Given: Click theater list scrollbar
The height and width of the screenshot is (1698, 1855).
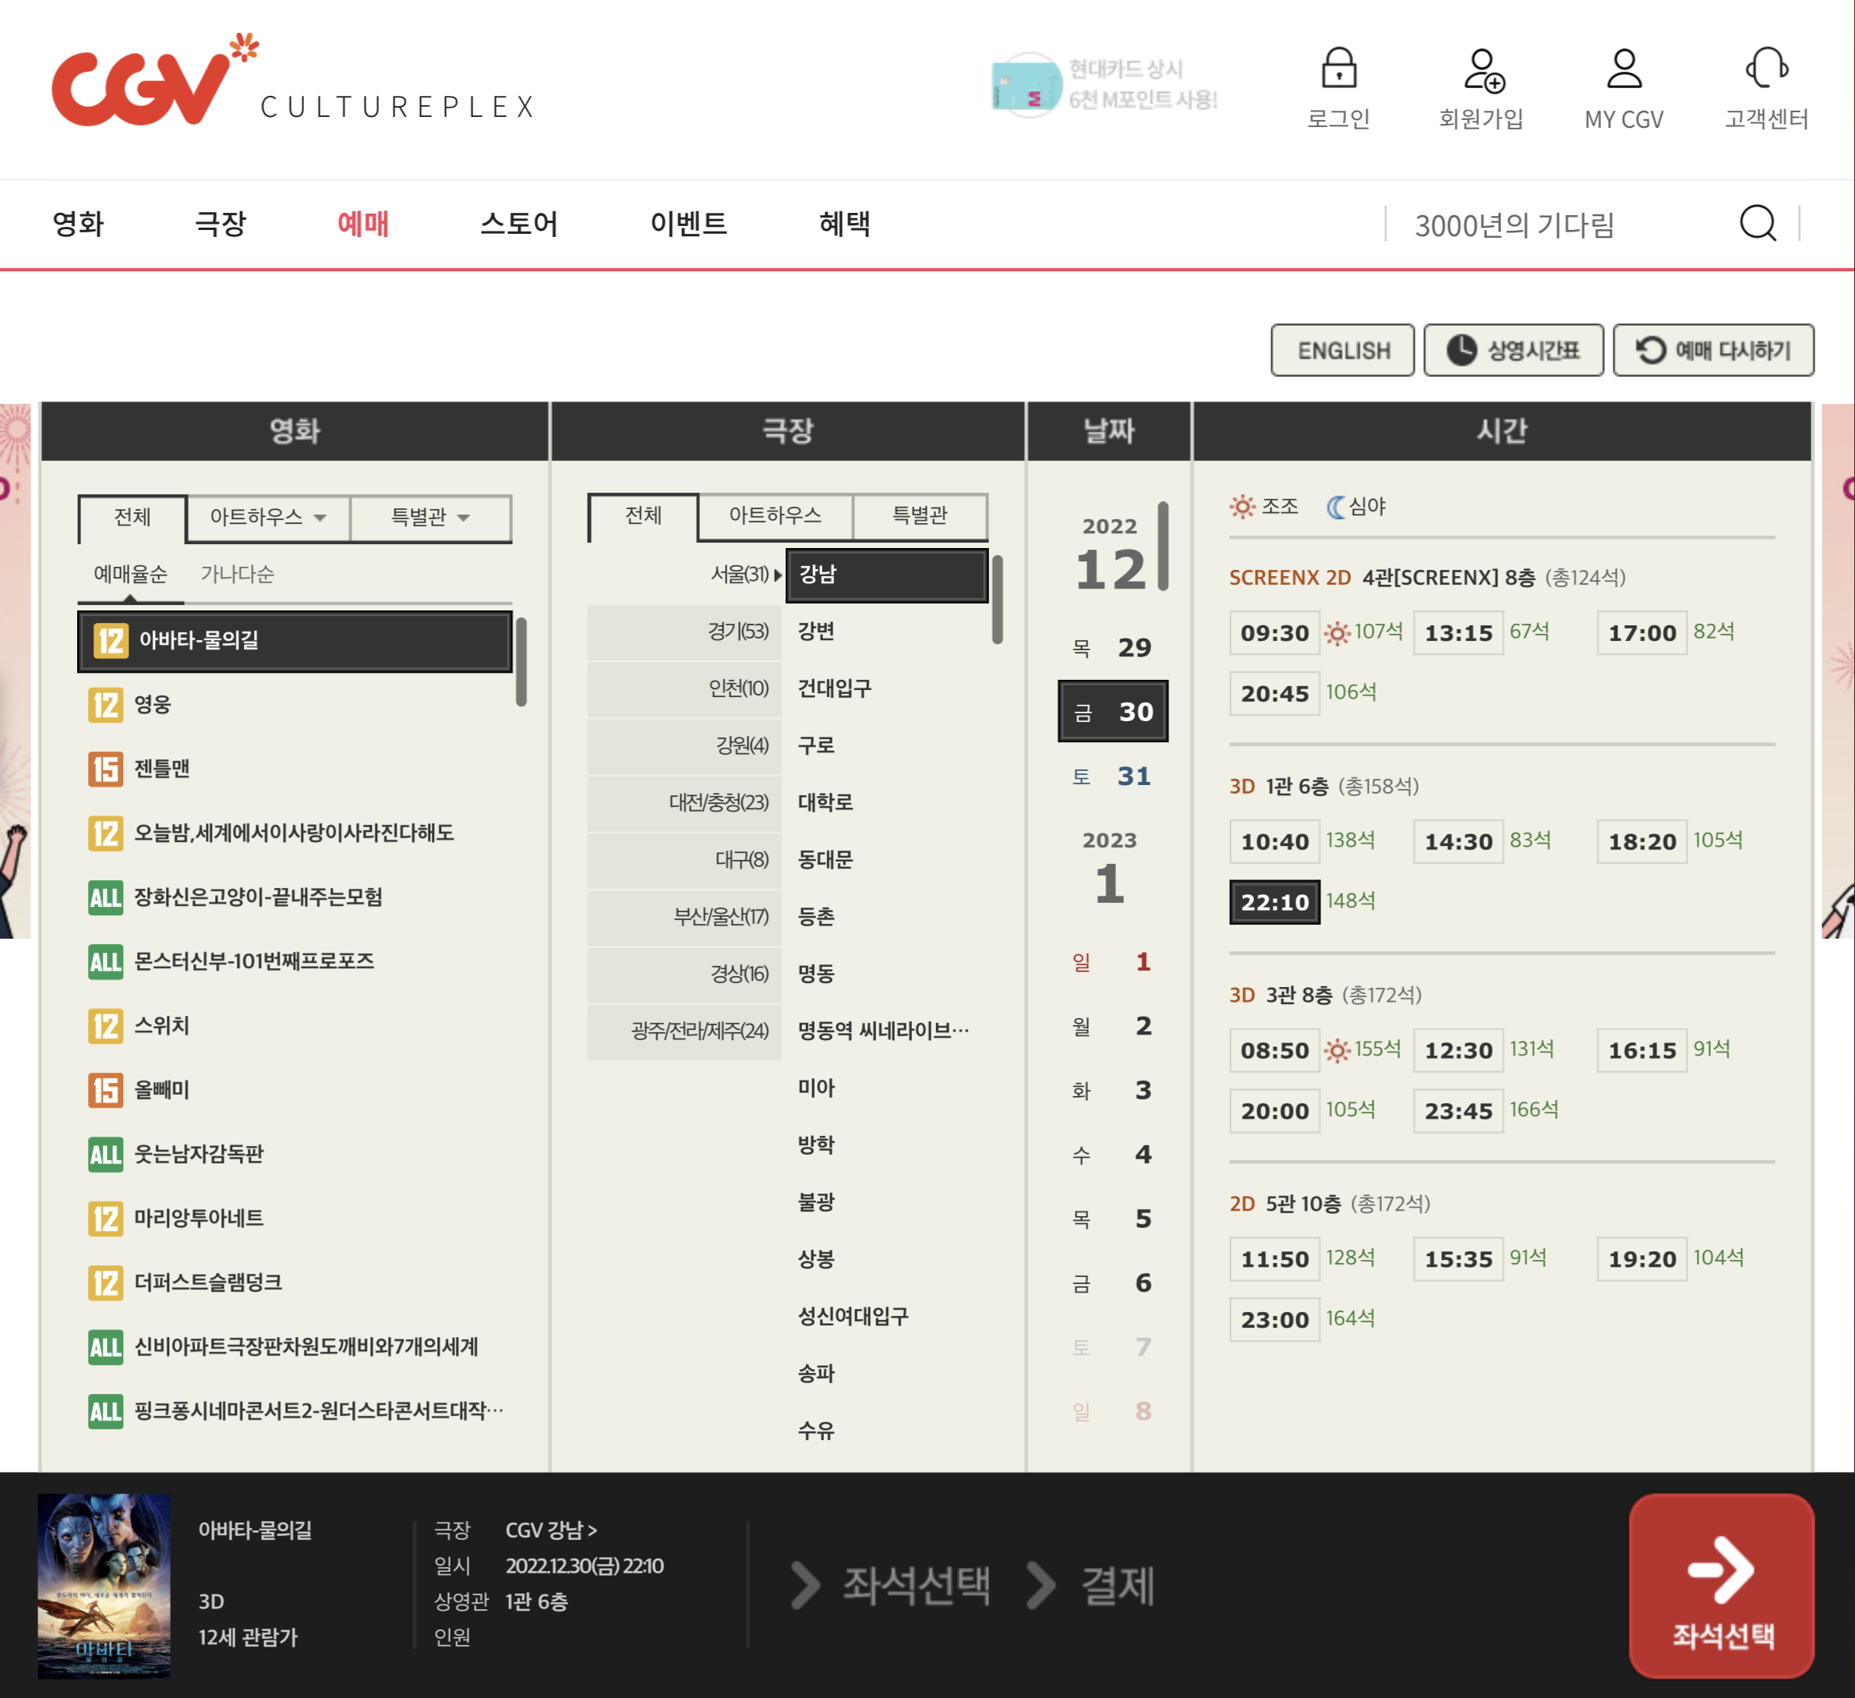Looking at the screenshot, I should [998, 599].
